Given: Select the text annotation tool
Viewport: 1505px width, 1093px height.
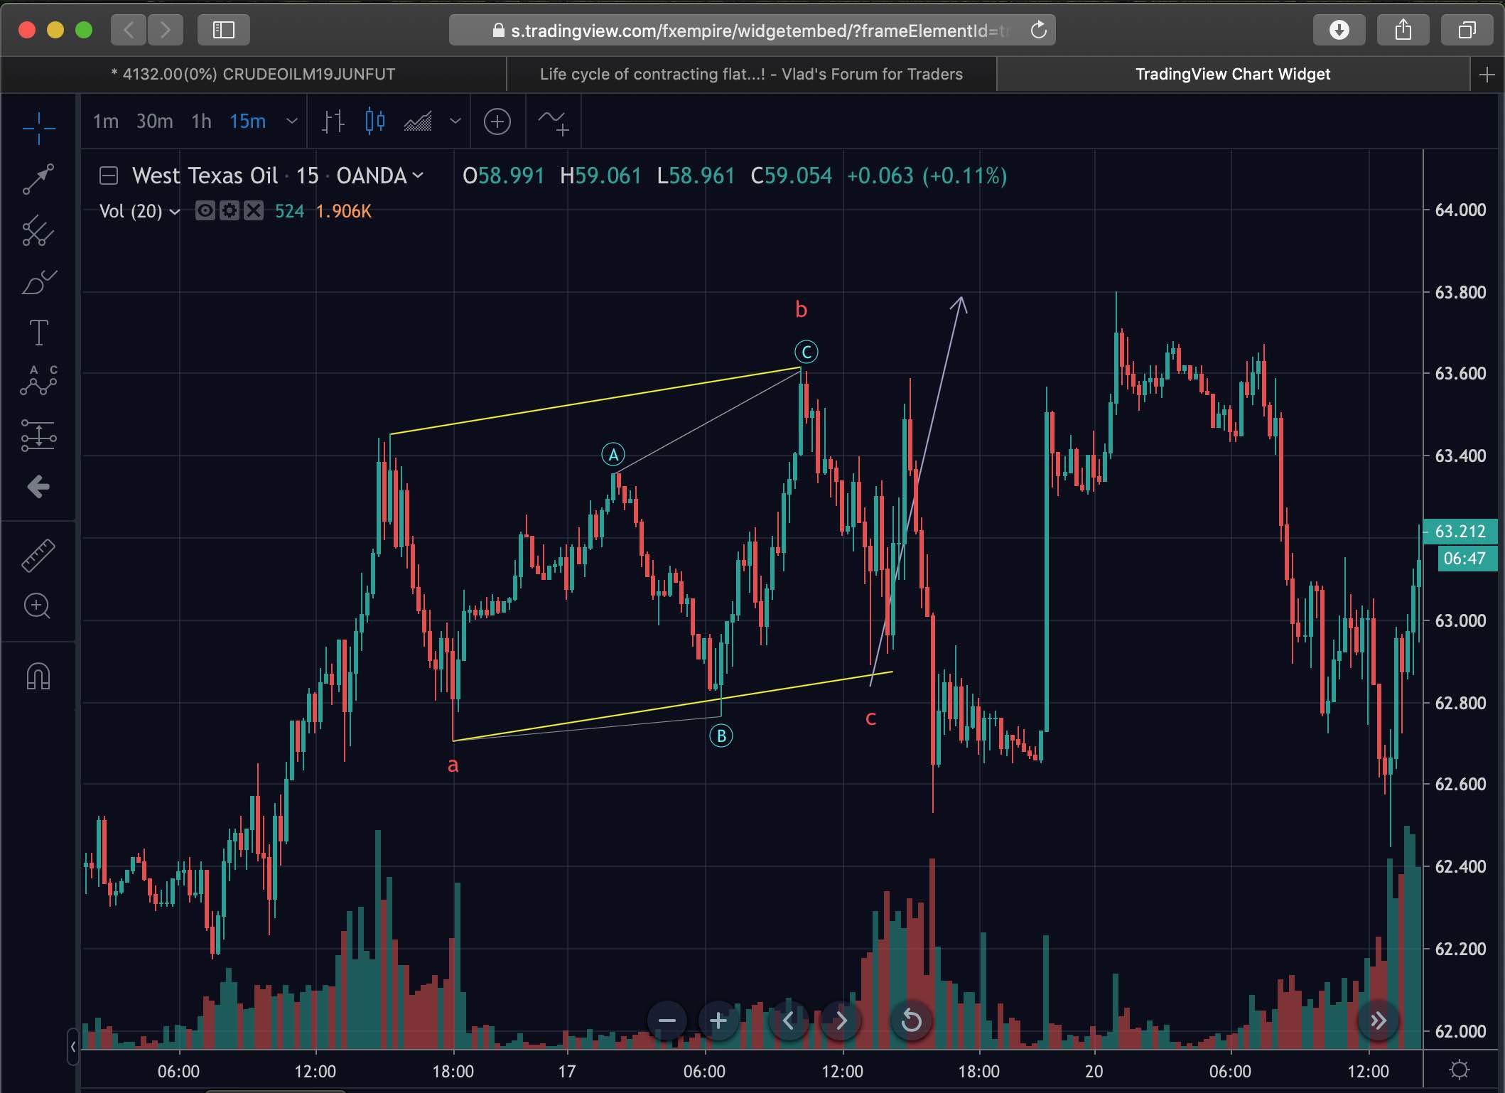Looking at the screenshot, I should point(38,333).
